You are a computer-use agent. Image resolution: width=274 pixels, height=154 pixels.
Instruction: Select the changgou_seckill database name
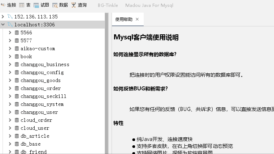(x=44, y=97)
